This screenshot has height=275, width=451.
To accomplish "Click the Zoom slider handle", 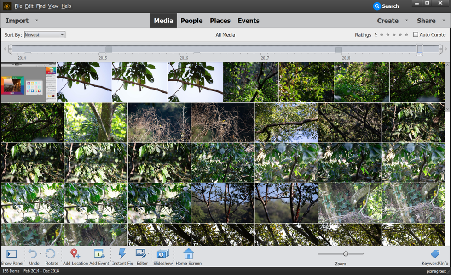I will point(346,253).
